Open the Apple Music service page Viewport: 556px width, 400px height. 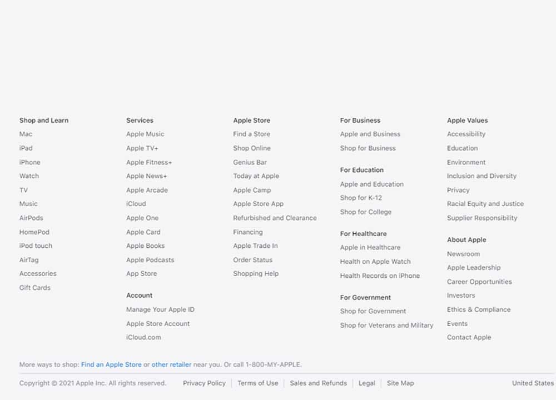[145, 134]
